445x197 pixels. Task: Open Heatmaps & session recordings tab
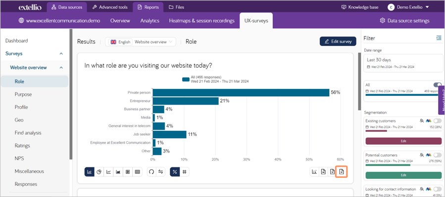[x=202, y=21]
